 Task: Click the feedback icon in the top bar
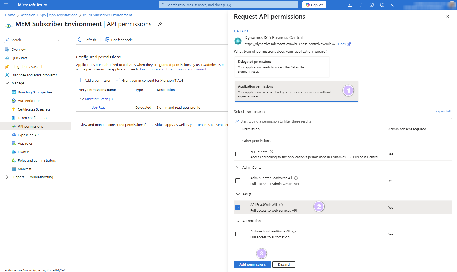pyautogui.click(x=393, y=5)
